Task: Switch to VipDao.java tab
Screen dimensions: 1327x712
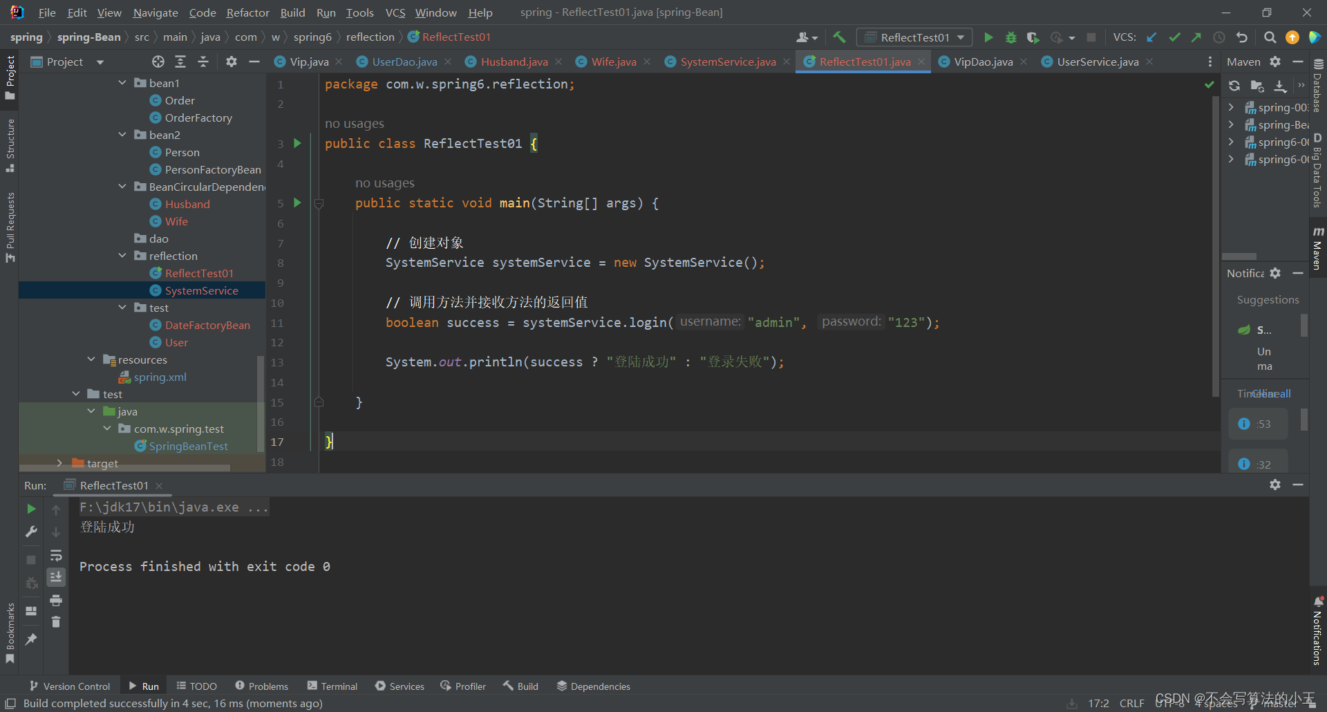Action: [983, 62]
